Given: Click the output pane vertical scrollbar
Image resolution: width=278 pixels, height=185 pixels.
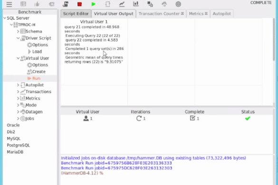Looking at the screenshot, I should coord(274,40).
